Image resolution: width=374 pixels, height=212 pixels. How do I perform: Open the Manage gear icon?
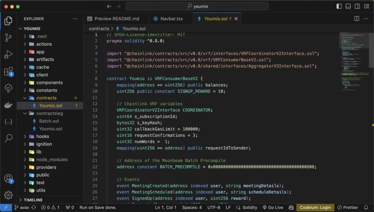[8, 195]
